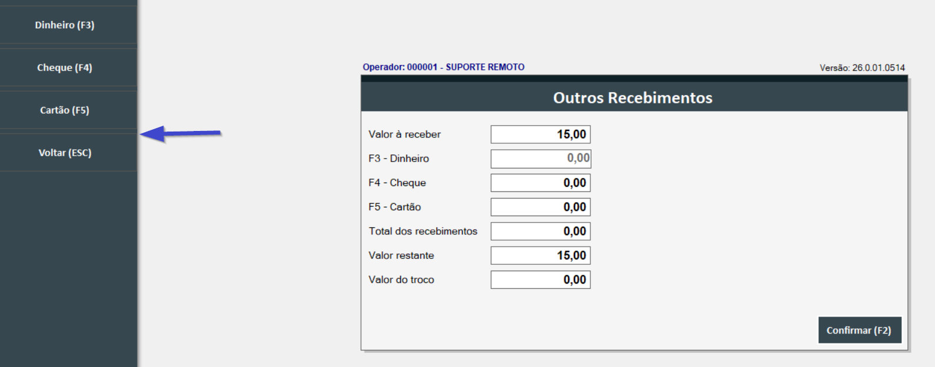Viewport: 935px width, 367px height.
Task: Click the F4 - Cheque amount field
Action: tap(540, 183)
